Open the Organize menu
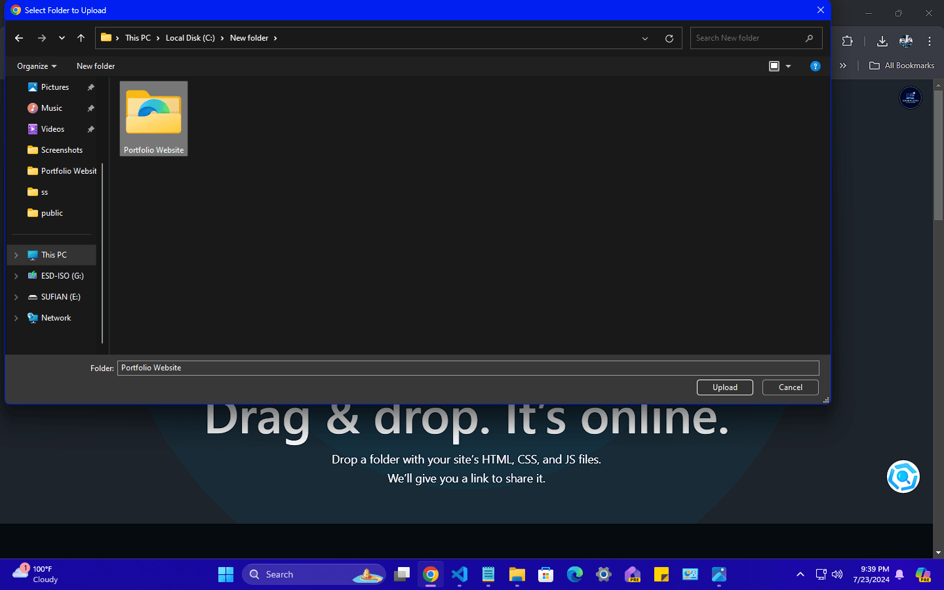The width and height of the screenshot is (944, 590). pos(37,66)
